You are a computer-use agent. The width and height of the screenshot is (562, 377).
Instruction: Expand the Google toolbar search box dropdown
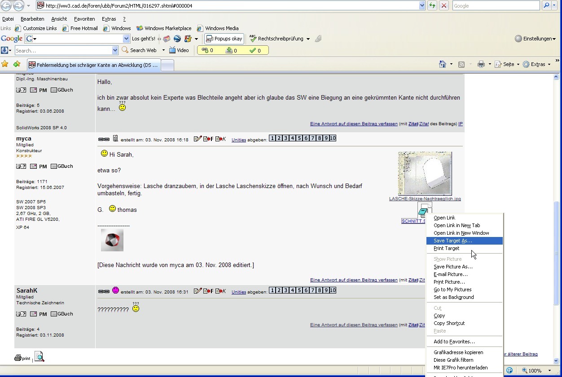(x=126, y=39)
